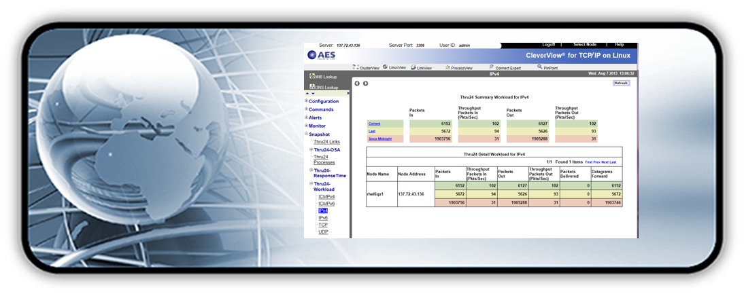Open Select Node in the top bar
The height and width of the screenshot is (296, 744).
pos(585,45)
